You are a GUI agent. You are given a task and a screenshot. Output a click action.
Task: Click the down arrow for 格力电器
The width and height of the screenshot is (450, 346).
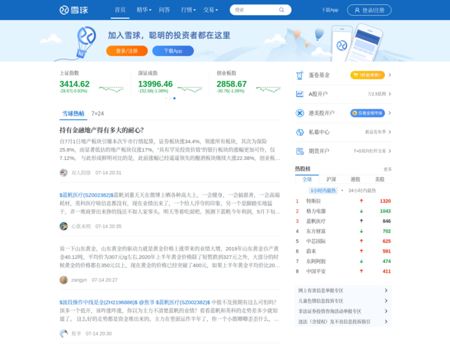pyautogui.click(x=361, y=211)
